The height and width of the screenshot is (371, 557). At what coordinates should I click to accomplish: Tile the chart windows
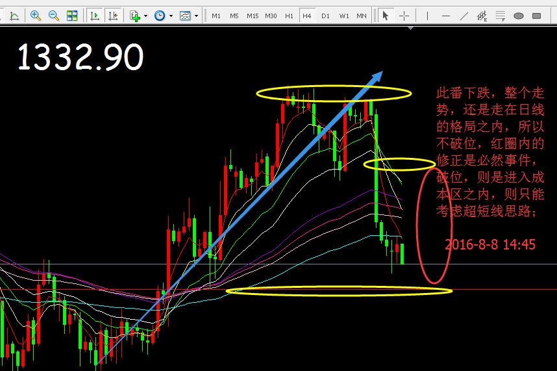tap(72, 16)
